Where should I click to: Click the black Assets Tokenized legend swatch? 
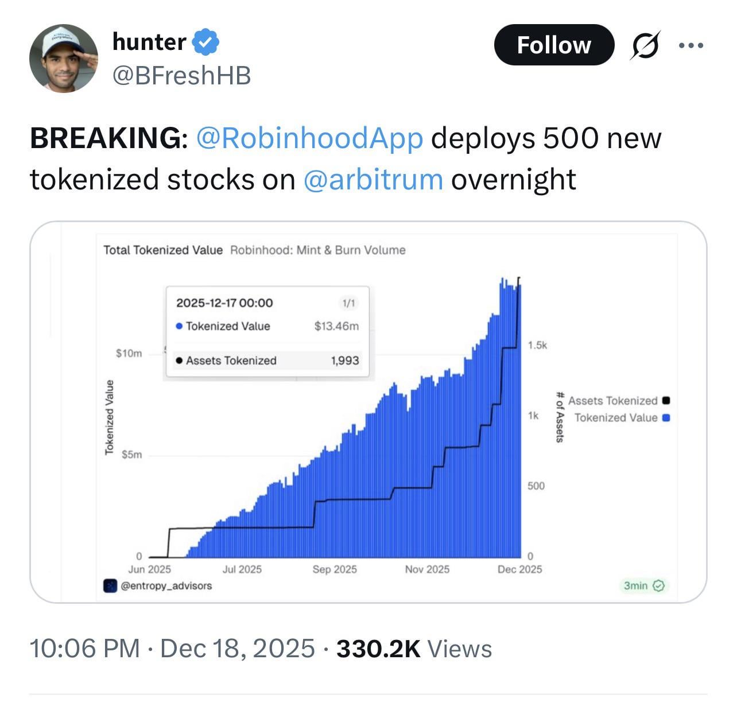[666, 401]
